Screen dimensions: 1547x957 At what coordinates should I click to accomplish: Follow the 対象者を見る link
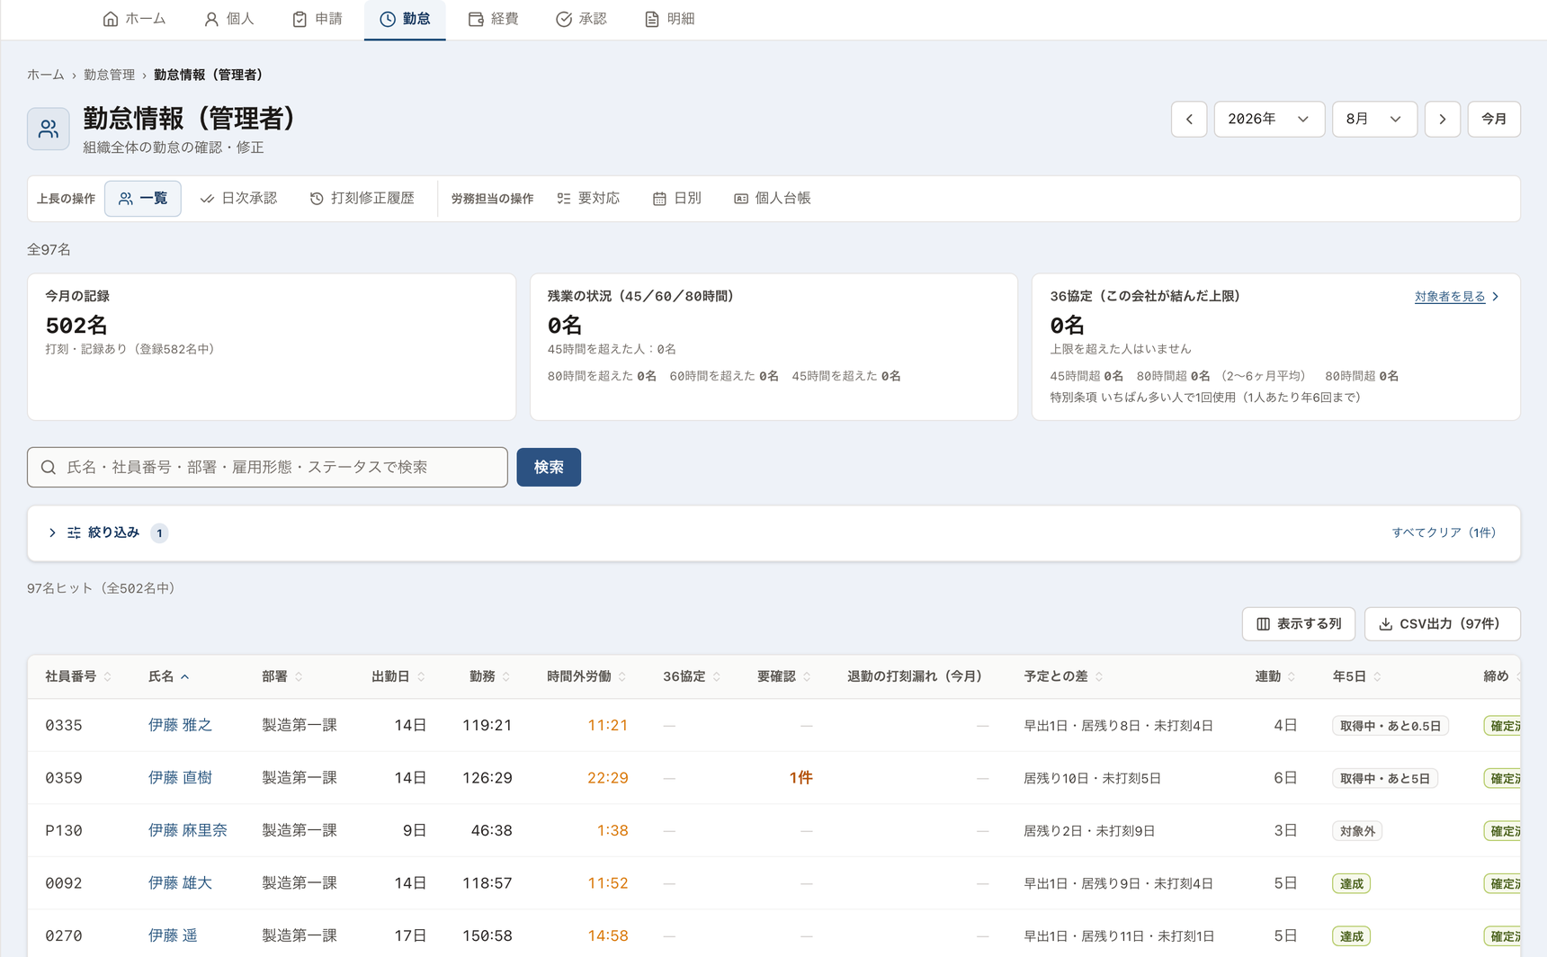pyautogui.click(x=1456, y=296)
